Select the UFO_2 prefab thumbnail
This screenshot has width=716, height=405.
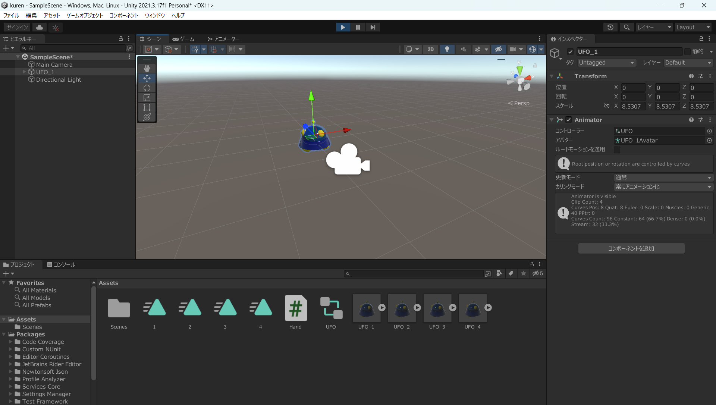click(x=402, y=308)
